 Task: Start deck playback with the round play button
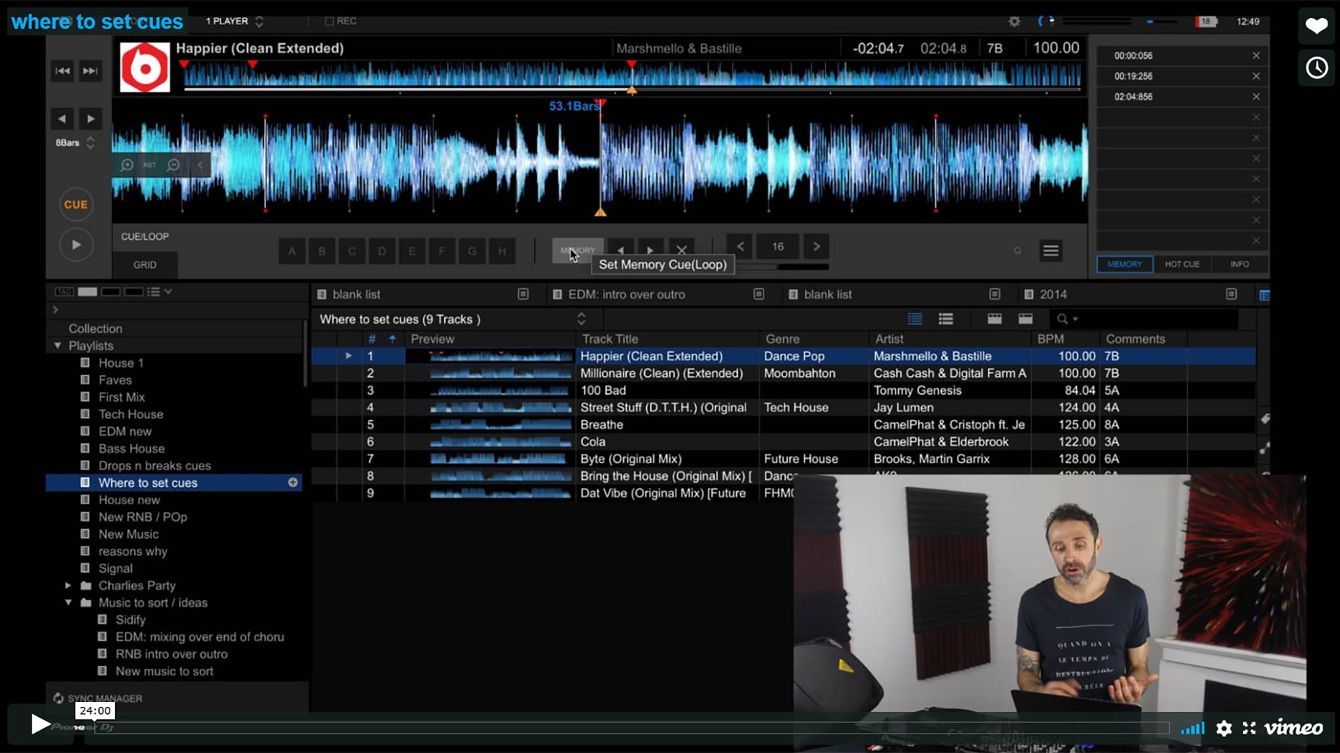75,245
